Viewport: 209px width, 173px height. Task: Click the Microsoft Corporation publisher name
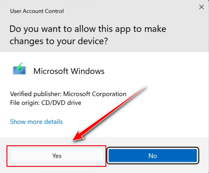[x=95, y=94]
